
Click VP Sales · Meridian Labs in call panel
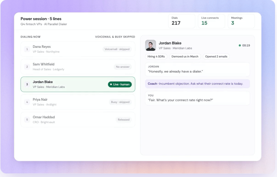(x=175, y=48)
